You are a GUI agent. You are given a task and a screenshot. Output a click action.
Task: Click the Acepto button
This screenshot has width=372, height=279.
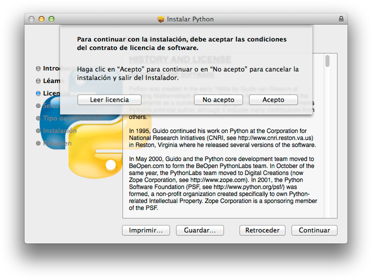point(273,99)
